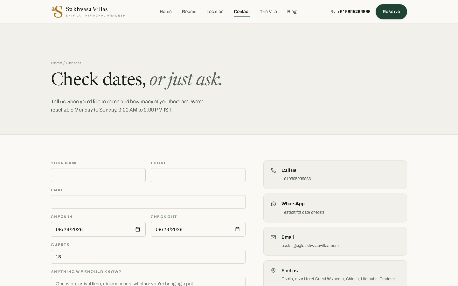Focus the Your Name input field

click(98, 175)
